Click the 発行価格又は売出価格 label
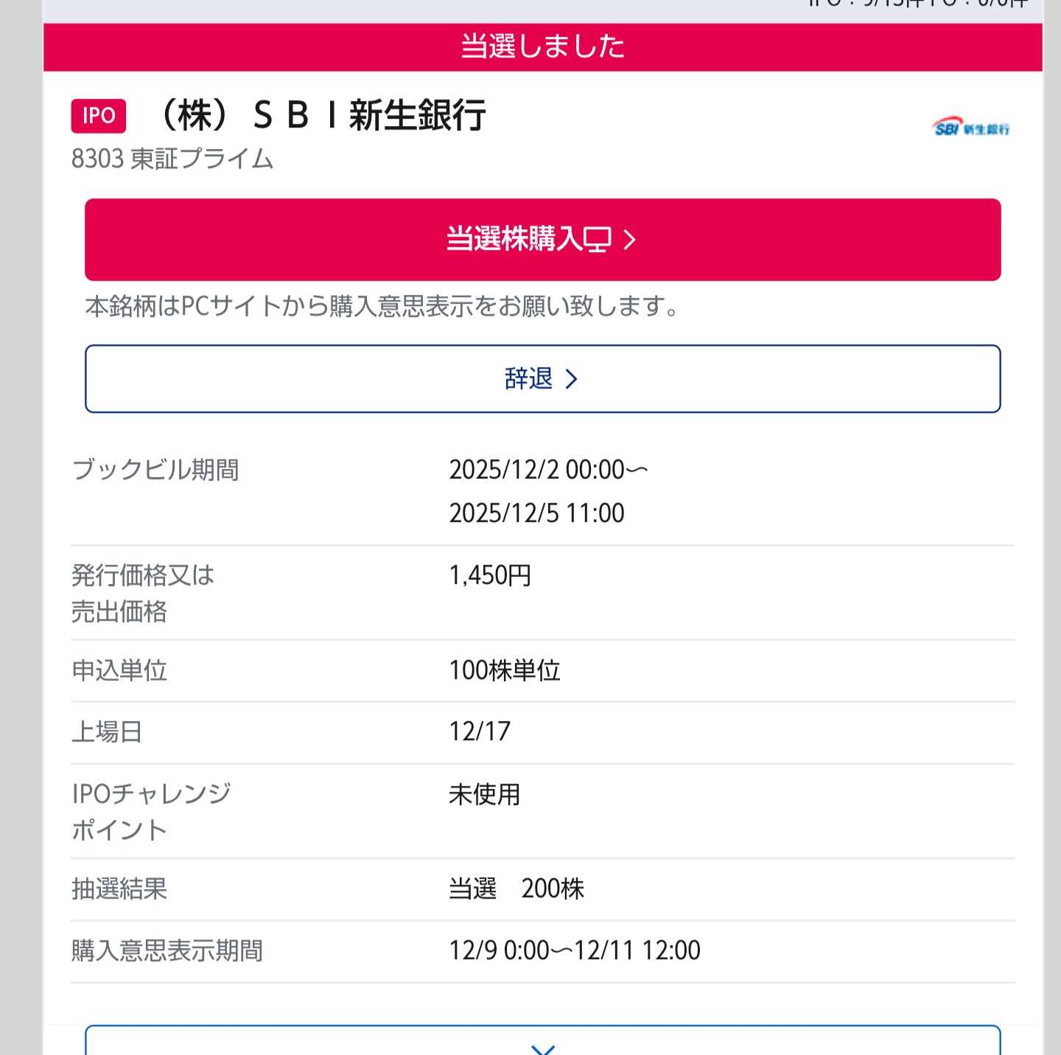 (x=143, y=593)
